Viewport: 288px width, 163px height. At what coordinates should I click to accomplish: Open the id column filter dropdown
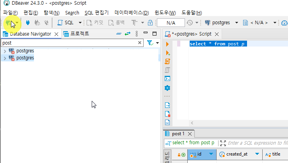coord(211,154)
